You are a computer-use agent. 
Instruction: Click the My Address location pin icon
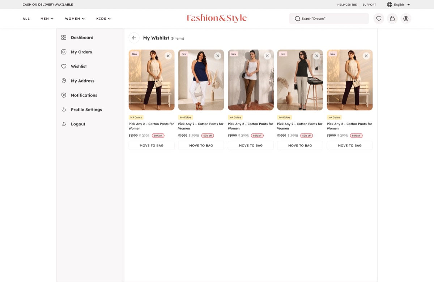pyautogui.click(x=64, y=81)
